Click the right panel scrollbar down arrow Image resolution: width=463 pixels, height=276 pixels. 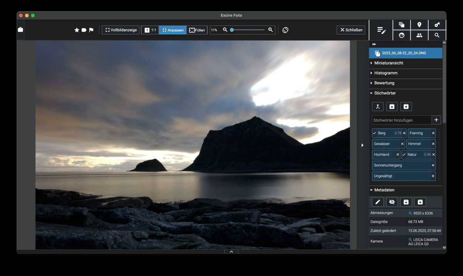click(x=444, y=247)
